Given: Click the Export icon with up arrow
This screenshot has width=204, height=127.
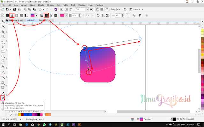Looking at the screenshot, I should (x=66, y=9).
